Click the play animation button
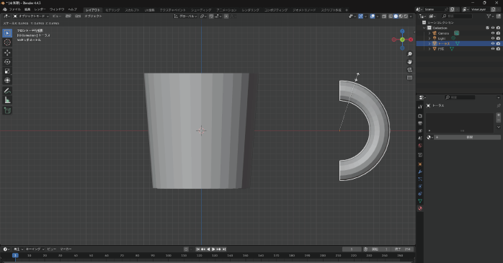The image size is (503, 263). [x=213, y=249]
